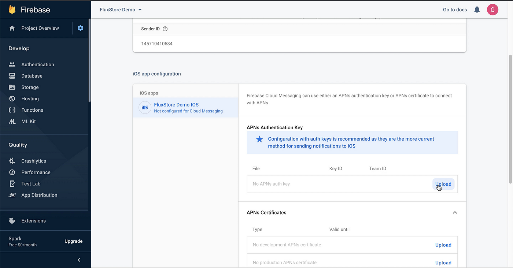Click the Authentication people icon
513x268 pixels.
click(12, 64)
